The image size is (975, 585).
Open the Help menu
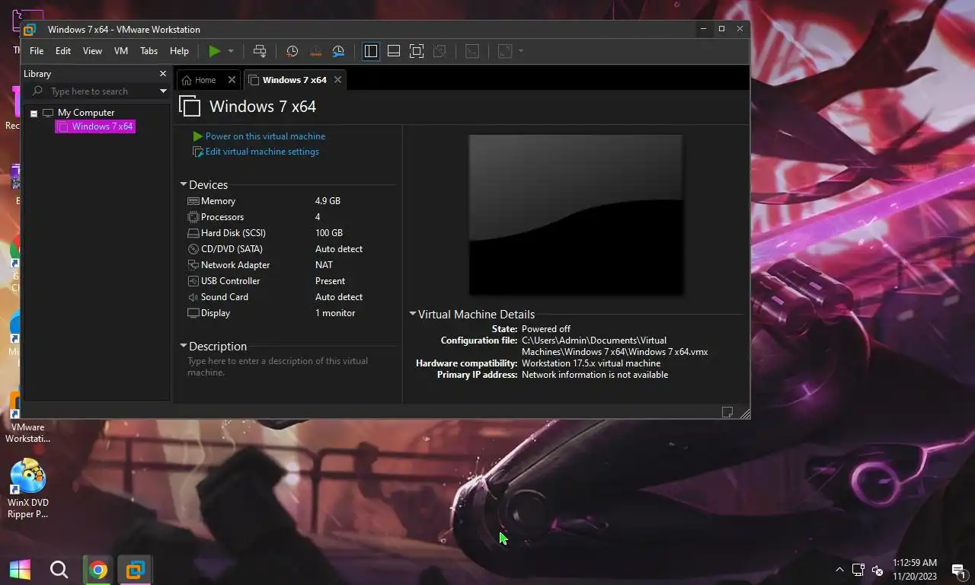(x=179, y=51)
